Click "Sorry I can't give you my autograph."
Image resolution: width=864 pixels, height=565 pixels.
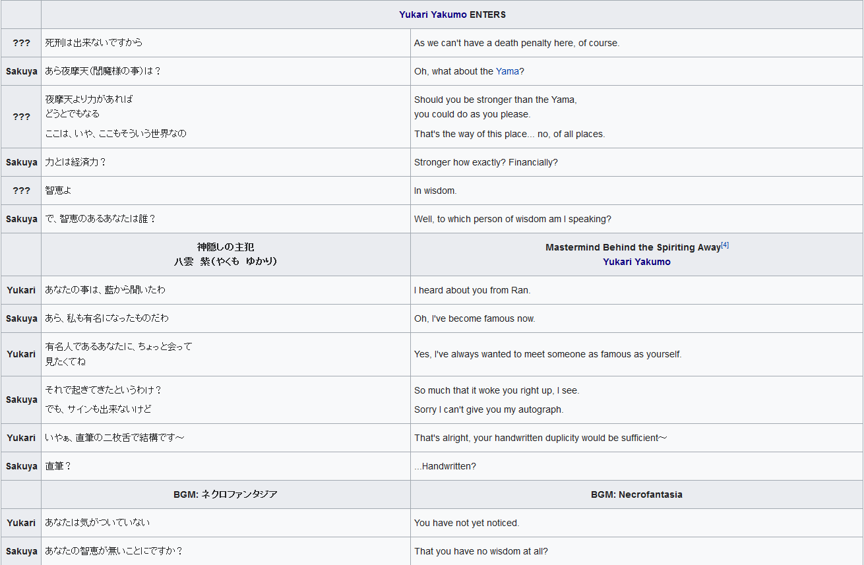[x=489, y=409]
